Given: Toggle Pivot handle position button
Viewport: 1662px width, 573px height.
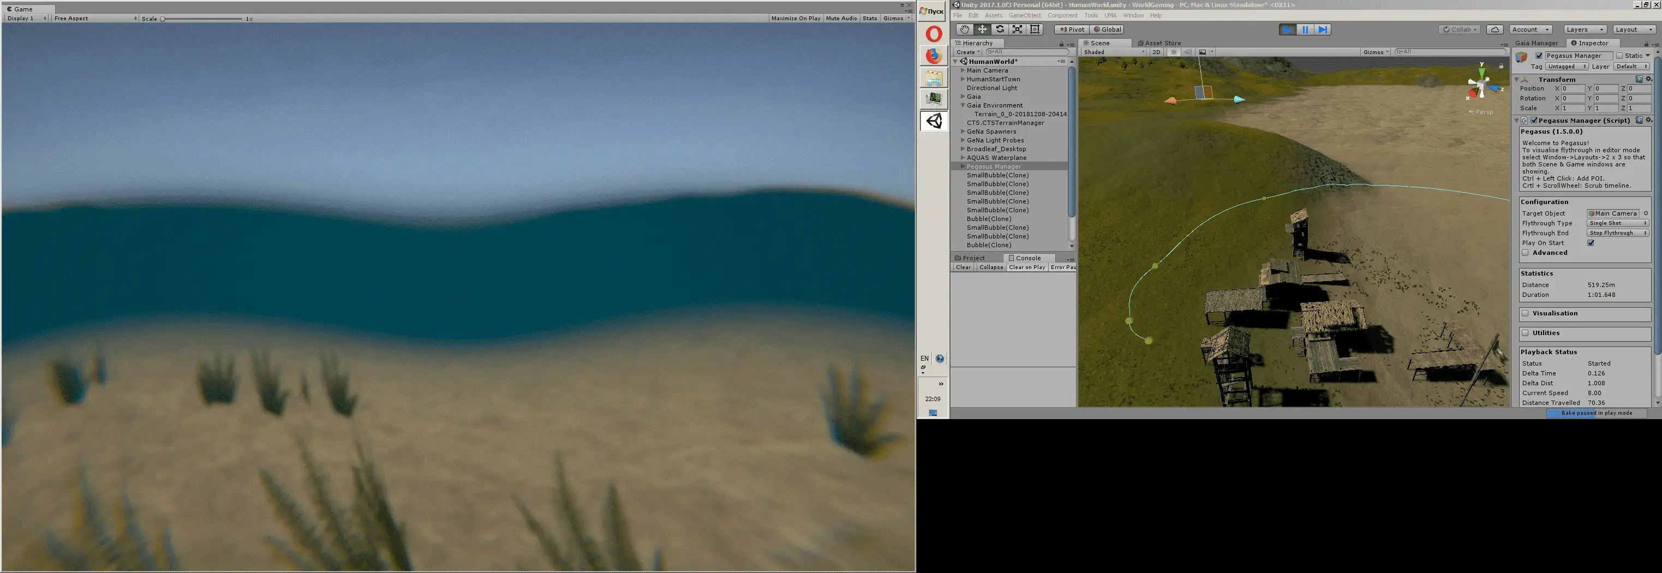Looking at the screenshot, I should pyautogui.click(x=1072, y=29).
